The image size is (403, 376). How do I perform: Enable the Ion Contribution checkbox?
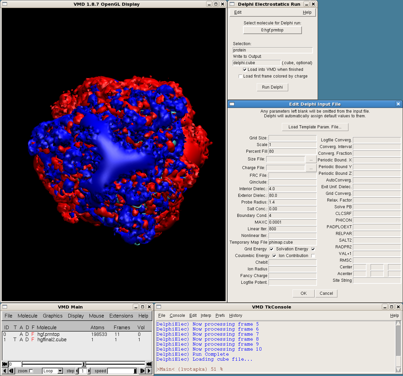point(313,256)
